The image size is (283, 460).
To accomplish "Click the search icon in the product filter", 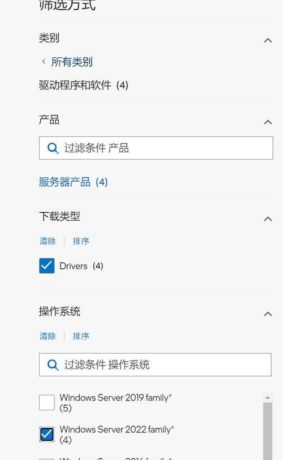I will click(53, 148).
